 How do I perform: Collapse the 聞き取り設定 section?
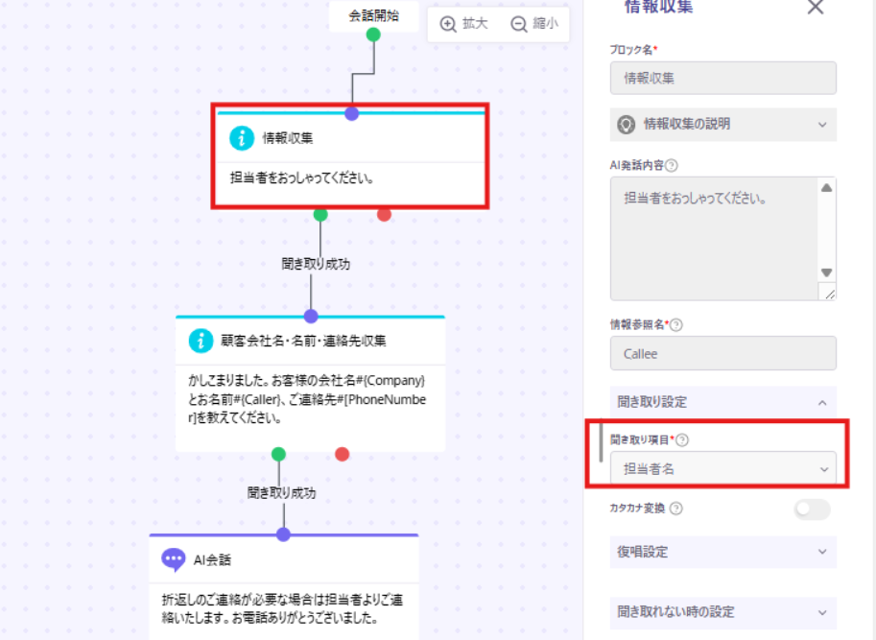821,402
